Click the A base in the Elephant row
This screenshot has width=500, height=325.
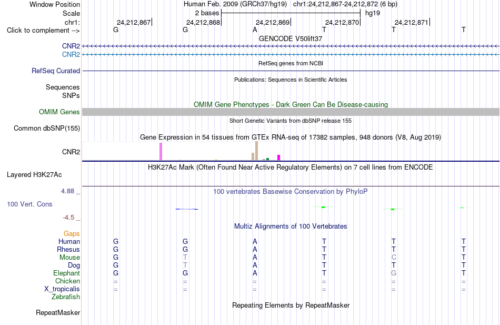click(x=255, y=273)
